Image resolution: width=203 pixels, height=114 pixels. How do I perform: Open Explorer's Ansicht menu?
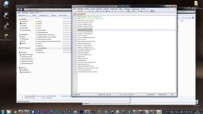tap(32, 13)
